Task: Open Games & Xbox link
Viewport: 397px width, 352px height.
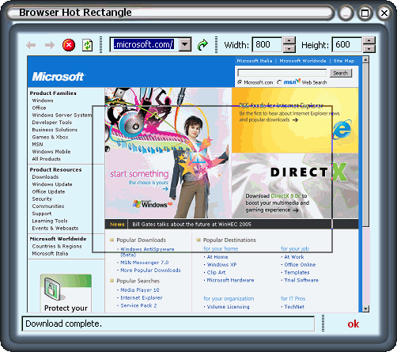Action: 50,137
